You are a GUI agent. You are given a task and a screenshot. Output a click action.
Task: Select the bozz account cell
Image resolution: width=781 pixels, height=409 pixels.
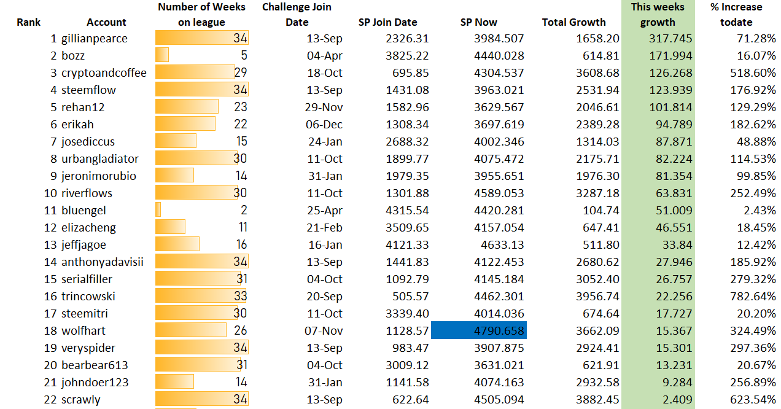(x=73, y=55)
